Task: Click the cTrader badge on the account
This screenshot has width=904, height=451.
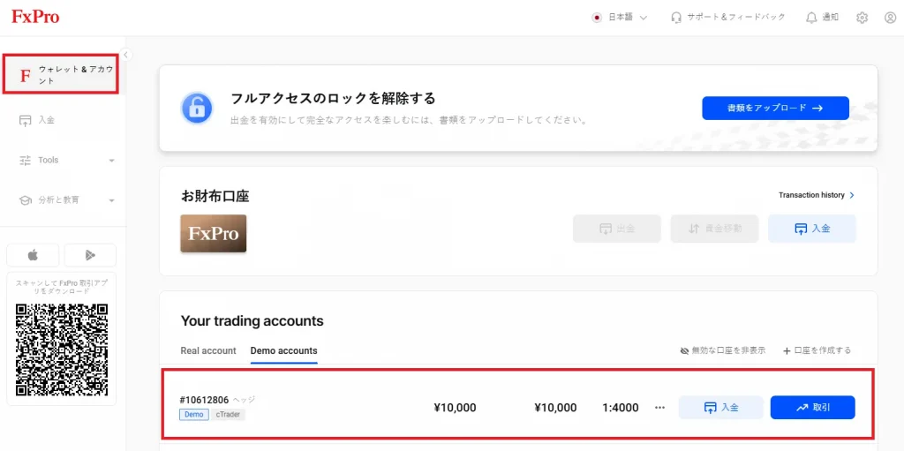Action: [228, 415]
